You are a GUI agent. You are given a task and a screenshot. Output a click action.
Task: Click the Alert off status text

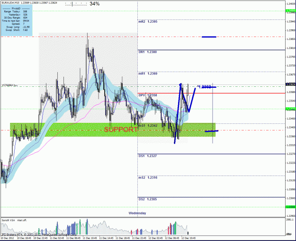[x=22, y=220]
